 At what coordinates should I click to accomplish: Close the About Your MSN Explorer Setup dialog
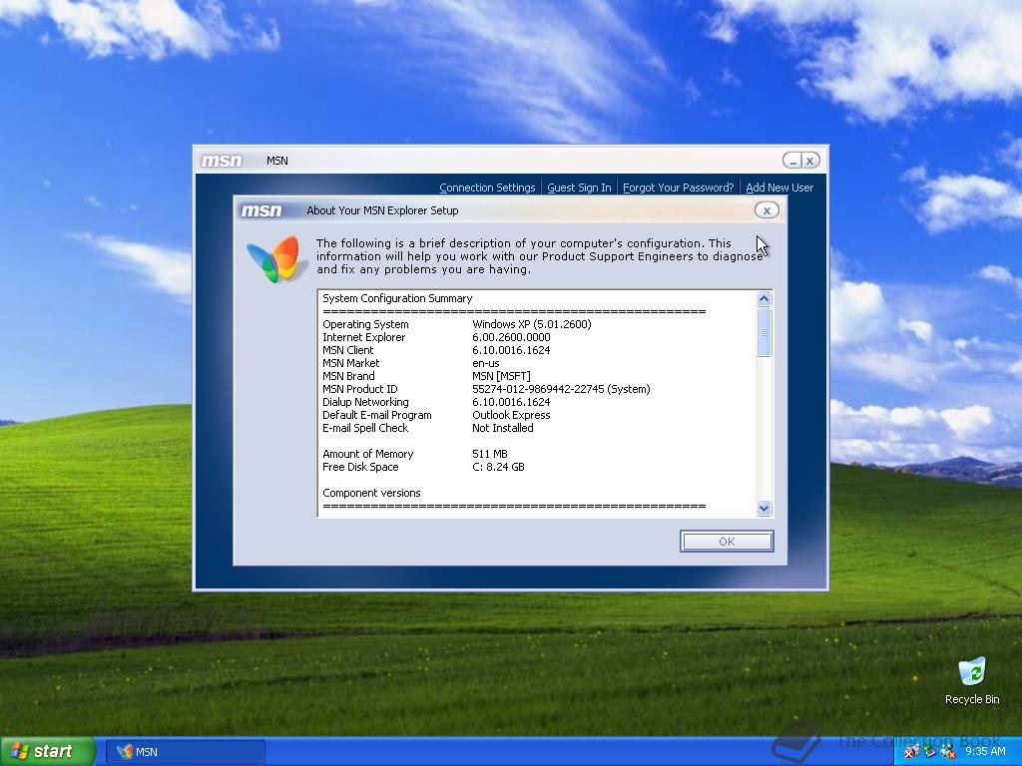[766, 210]
